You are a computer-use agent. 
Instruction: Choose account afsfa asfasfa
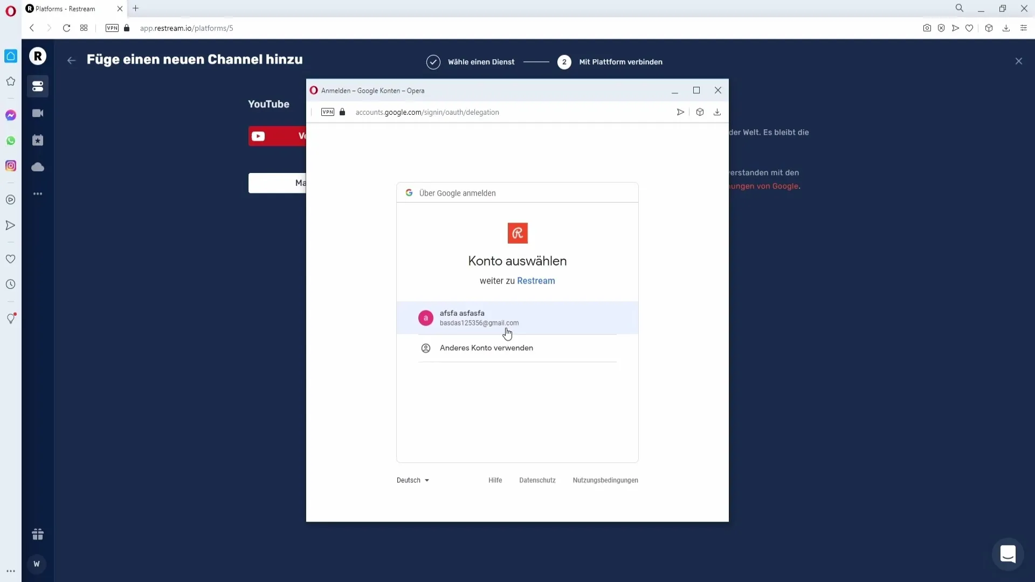click(x=517, y=318)
